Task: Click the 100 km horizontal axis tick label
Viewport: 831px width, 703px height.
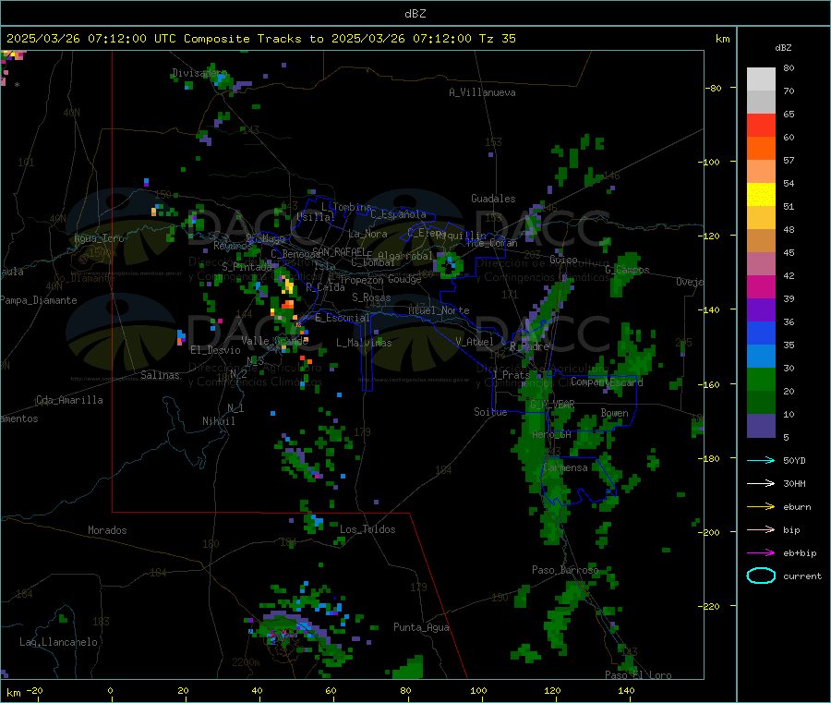Action: [x=478, y=690]
